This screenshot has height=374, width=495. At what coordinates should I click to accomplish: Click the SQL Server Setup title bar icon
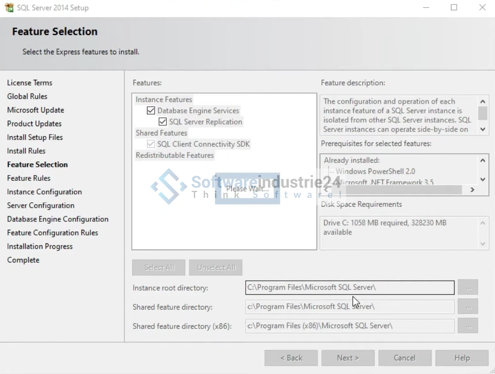(x=9, y=7)
